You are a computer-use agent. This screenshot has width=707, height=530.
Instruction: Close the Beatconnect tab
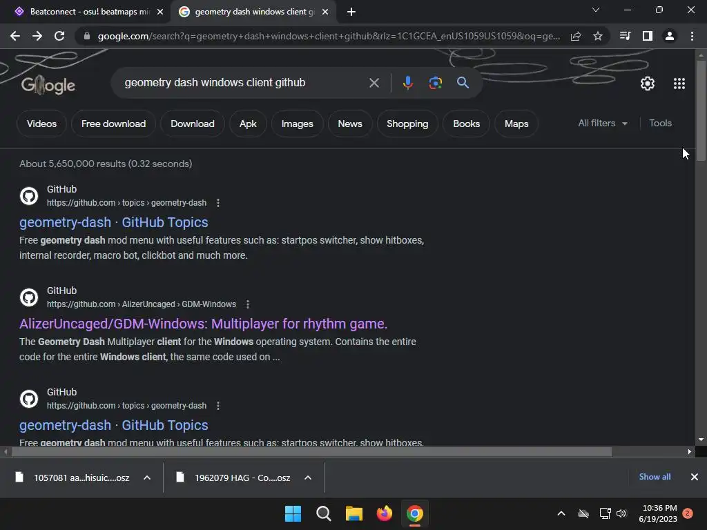tap(160, 12)
